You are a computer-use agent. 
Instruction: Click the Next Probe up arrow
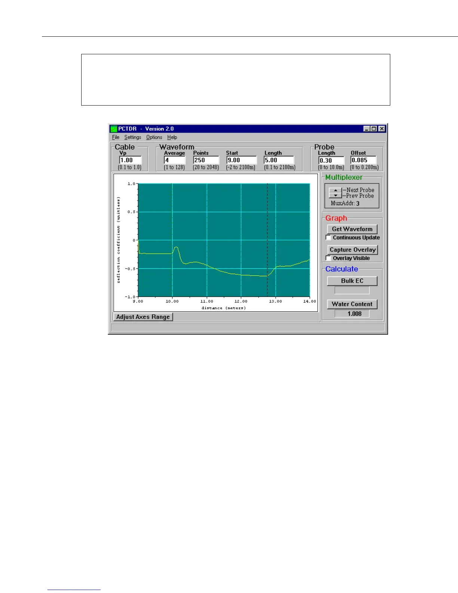click(x=335, y=190)
